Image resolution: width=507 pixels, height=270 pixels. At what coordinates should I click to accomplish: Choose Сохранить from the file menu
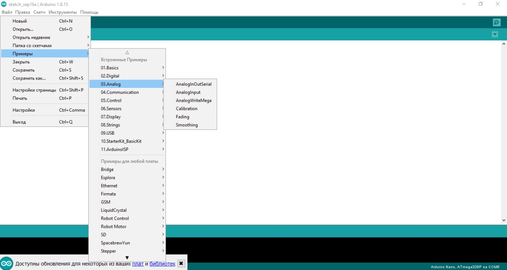46,70
